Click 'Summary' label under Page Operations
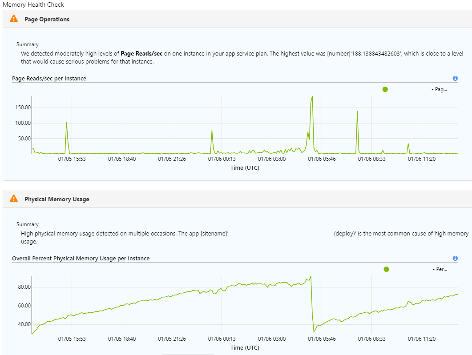This screenshot has width=472, height=355. point(28,44)
